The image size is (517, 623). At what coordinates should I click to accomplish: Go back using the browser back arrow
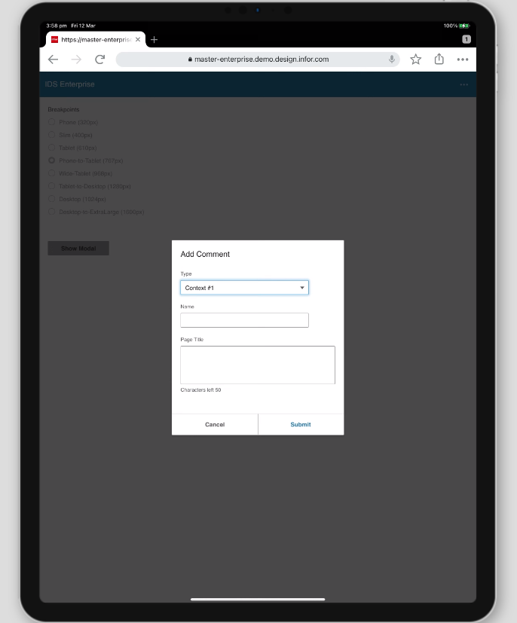tap(53, 60)
